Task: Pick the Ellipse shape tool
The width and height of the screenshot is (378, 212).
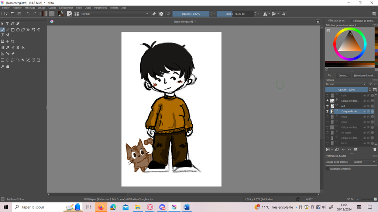Action: click(x=18, y=30)
